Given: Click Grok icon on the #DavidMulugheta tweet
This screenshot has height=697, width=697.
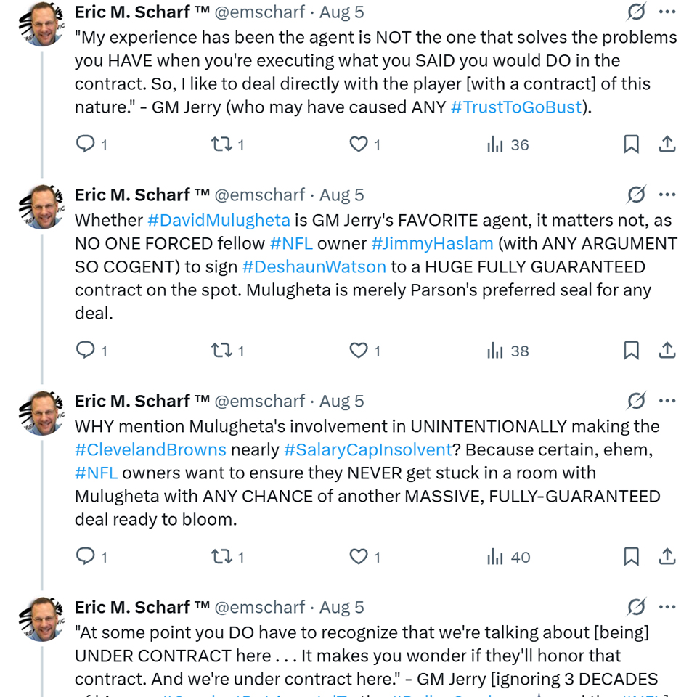Looking at the screenshot, I should 636,195.
